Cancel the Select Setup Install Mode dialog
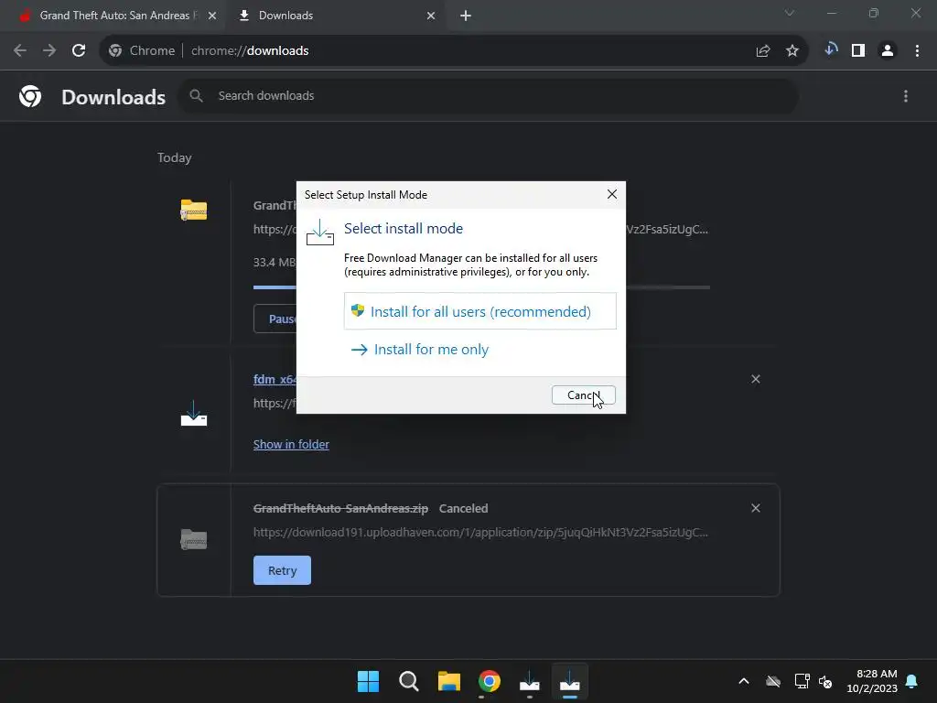This screenshot has width=937, height=703. pos(583,395)
